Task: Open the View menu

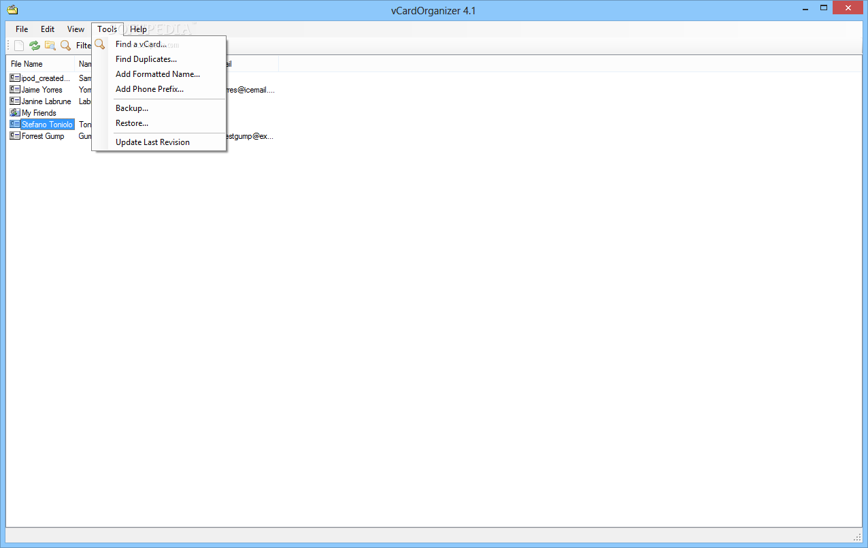Action: click(x=76, y=29)
